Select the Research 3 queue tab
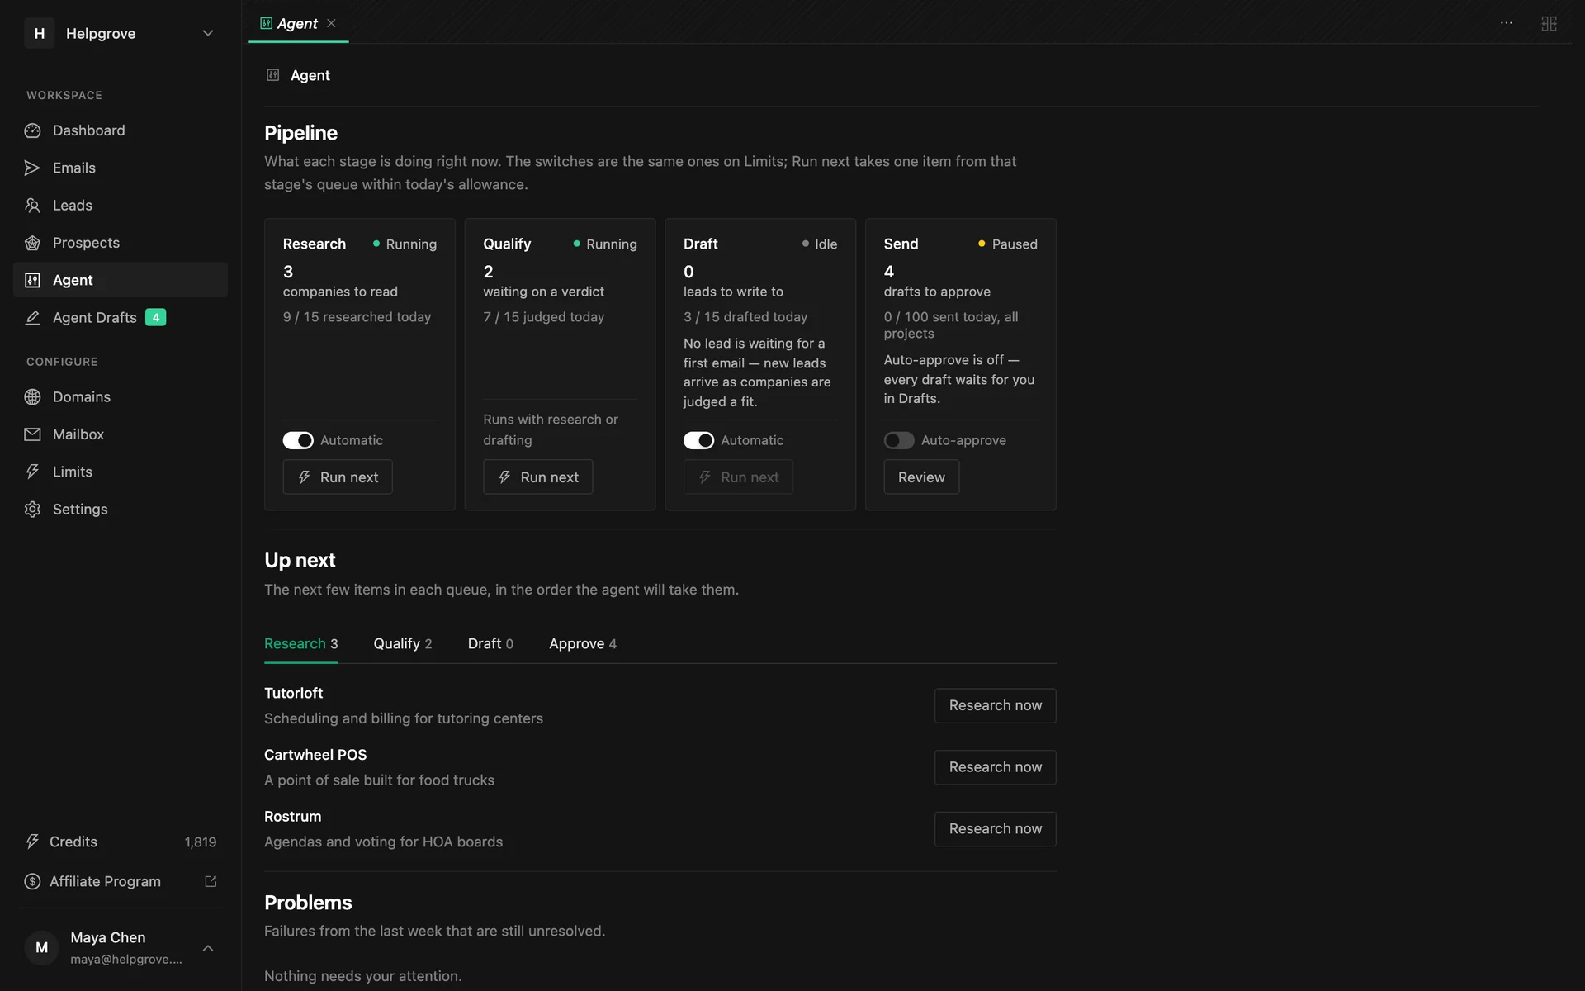Image resolution: width=1585 pixels, height=991 pixels. tap(301, 643)
